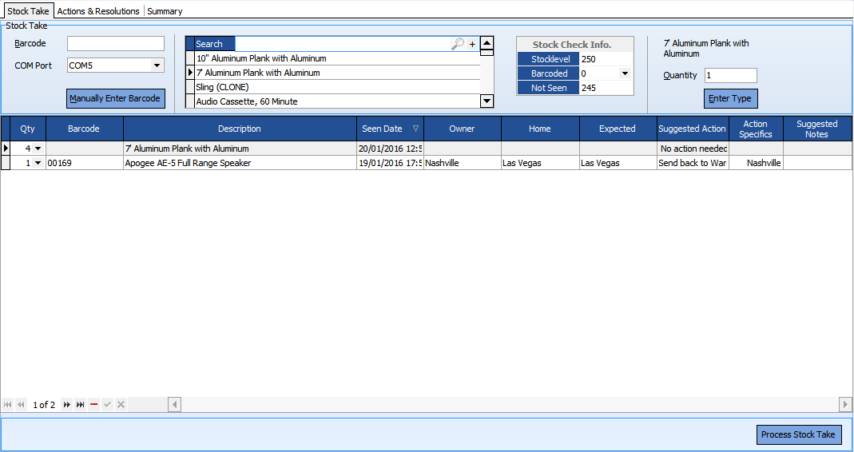
Task: Sort by Barcode column header
Action: coord(85,129)
